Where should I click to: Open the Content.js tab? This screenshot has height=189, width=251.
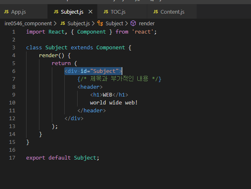tap(172, 12)
